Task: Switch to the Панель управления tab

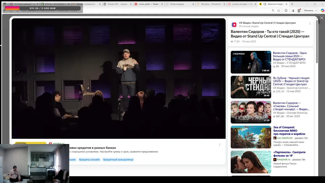Action: pyautogui.click(x=86, y=4)
